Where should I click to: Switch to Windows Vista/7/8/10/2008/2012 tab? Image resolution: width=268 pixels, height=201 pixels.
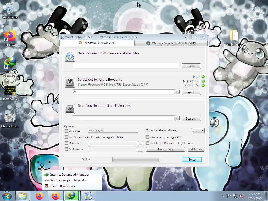pyautogui.click(x=171, y=43)
